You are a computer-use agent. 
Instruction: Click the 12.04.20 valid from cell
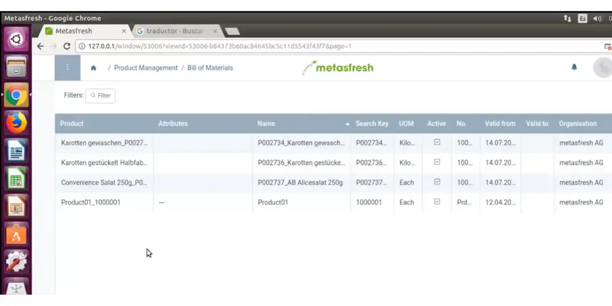pyautogui.click(x=500, y=202)
